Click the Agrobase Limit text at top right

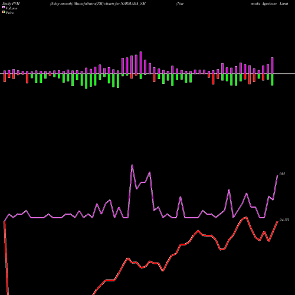[x=275, y=4]
